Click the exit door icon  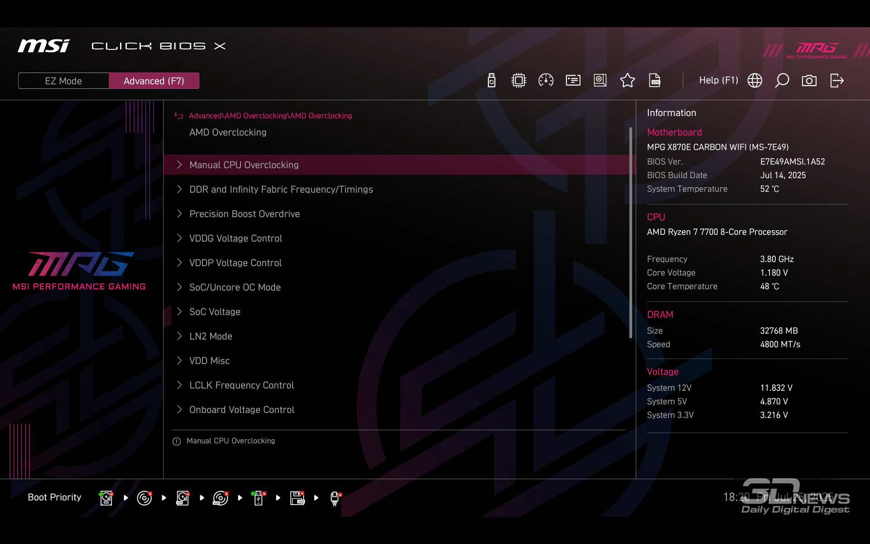tap(837, 81)
